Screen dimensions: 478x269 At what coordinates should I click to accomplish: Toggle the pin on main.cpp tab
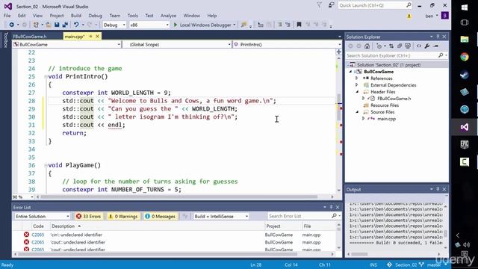(90, 37)
